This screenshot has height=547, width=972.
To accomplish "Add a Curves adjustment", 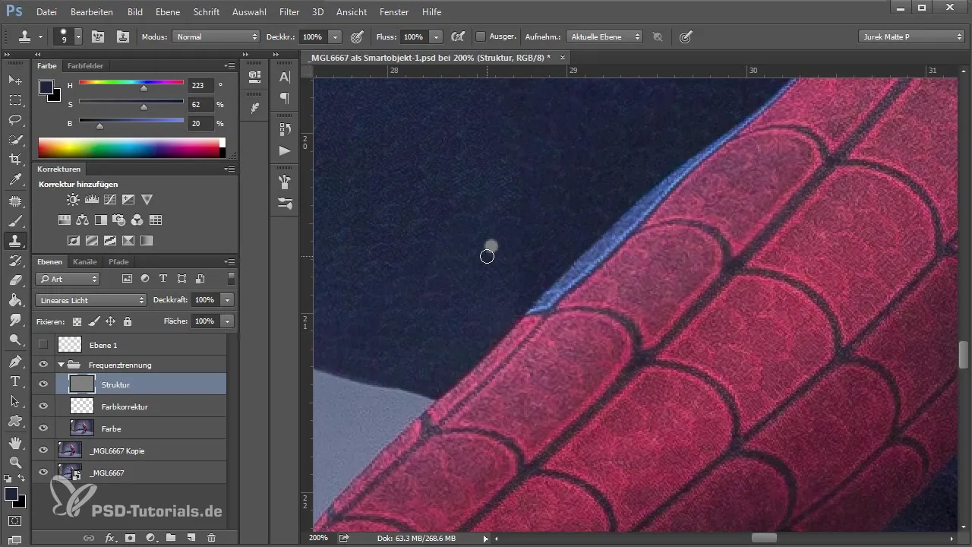I will [x=109, y=200].
